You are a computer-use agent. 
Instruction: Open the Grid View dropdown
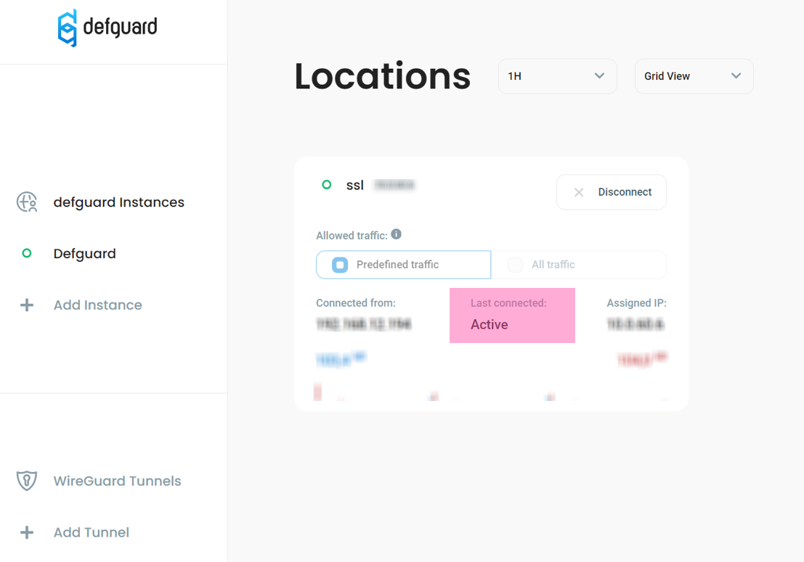[694, 76]
